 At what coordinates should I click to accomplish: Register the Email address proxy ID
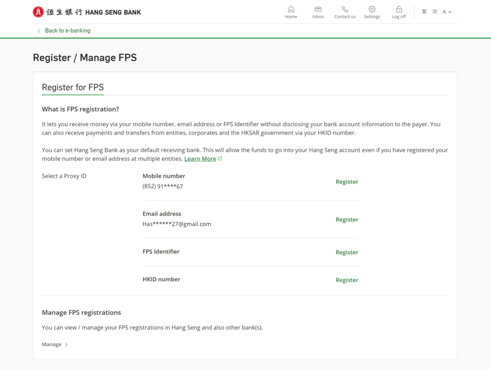point(347,219)
